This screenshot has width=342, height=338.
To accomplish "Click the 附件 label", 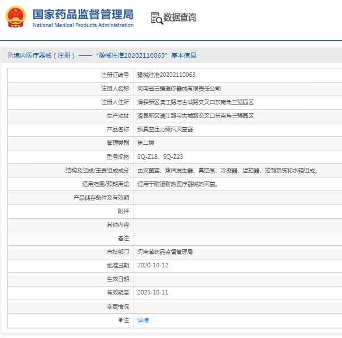I will tap(123, 211).
